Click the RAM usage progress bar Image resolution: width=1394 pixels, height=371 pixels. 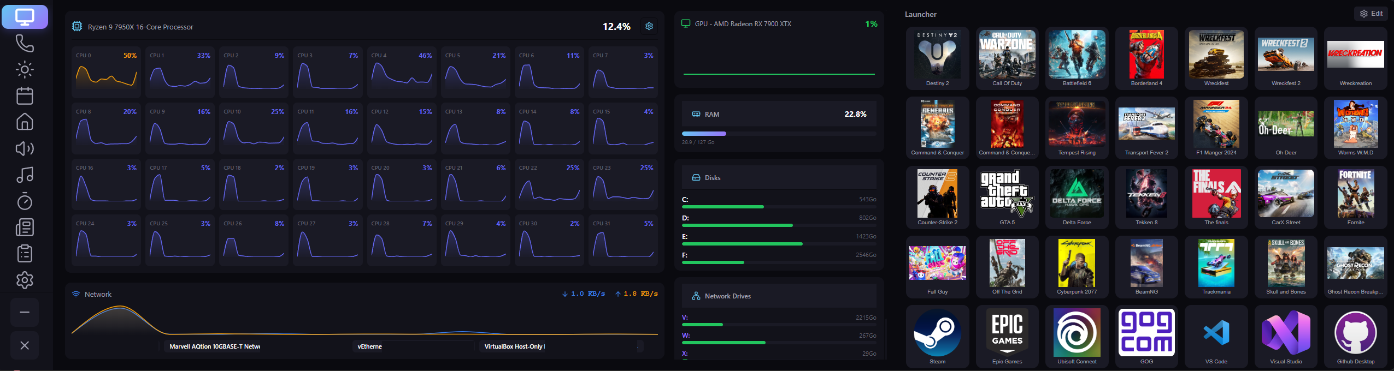(779, 134)
